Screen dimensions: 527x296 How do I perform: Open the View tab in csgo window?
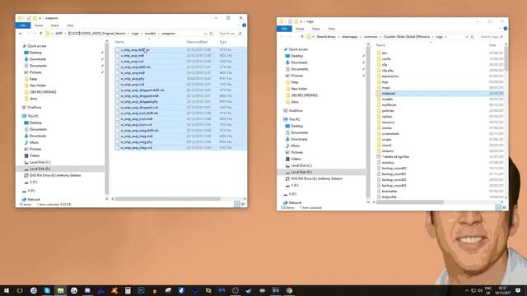[x=331, y=29]
